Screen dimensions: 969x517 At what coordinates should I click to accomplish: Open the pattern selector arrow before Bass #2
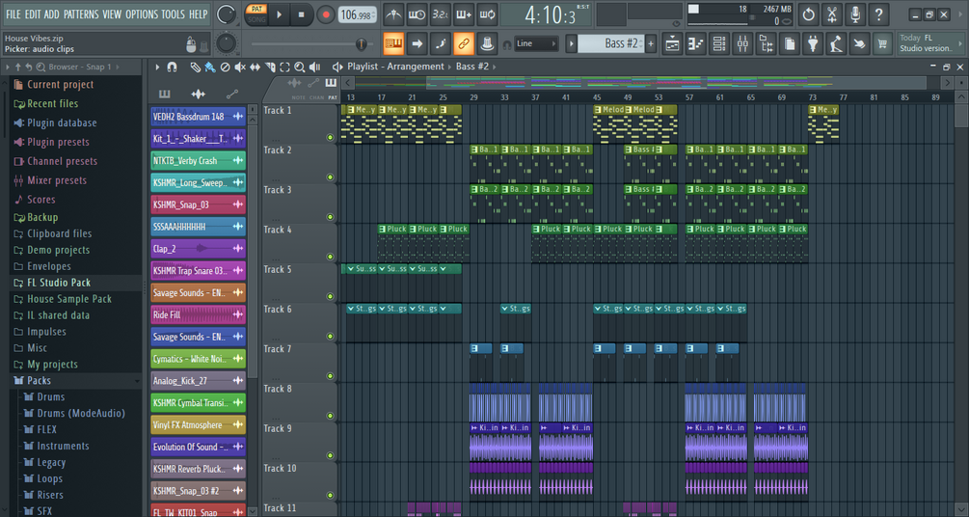point(572,44)
